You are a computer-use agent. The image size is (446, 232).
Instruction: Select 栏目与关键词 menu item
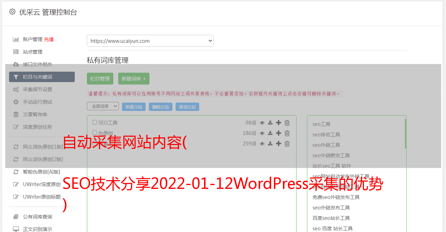click(x=42, y=77)
